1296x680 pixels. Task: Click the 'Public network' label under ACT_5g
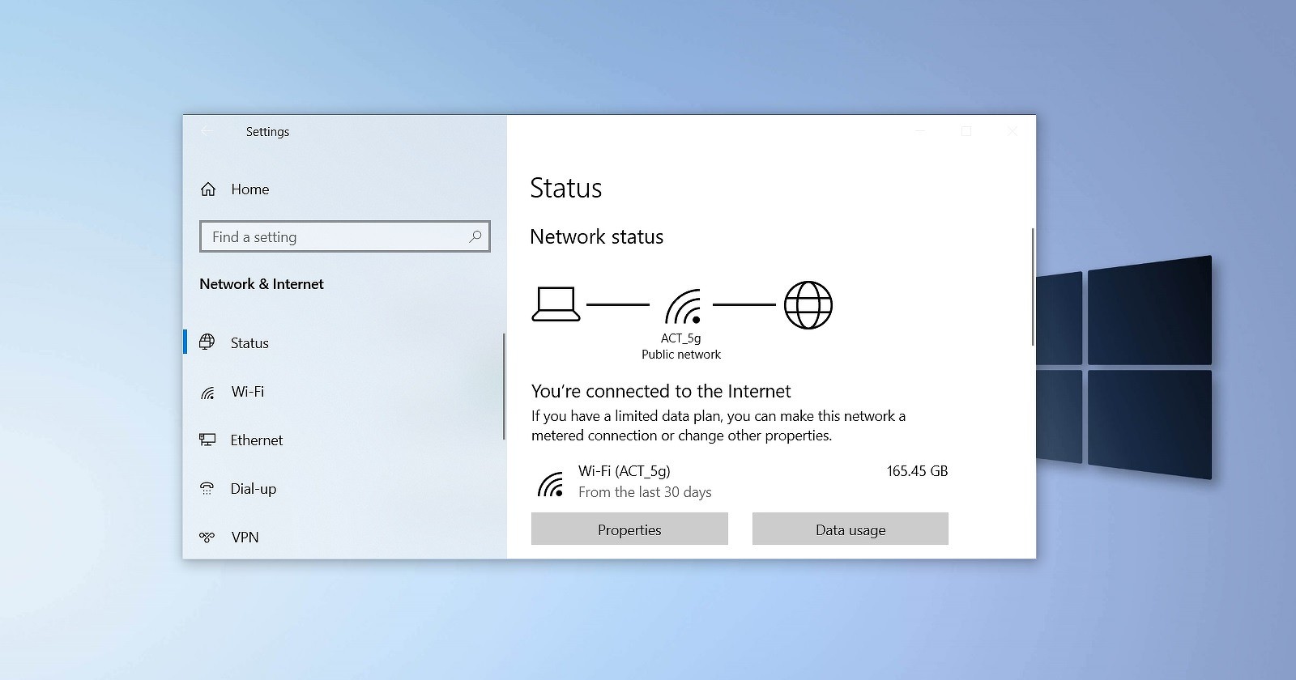pyautogui.click(x=680, y=355)
